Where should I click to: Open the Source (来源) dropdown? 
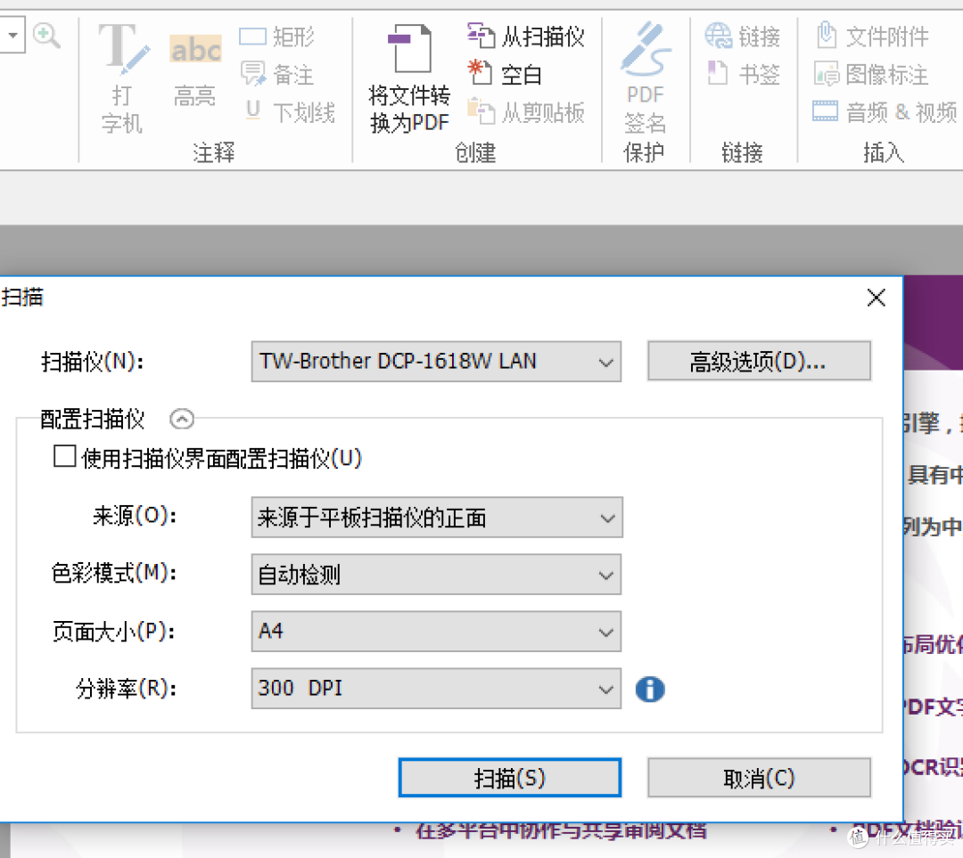[437, 518]
